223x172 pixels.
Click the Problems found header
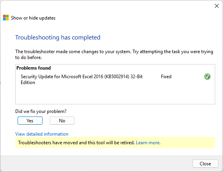click(34, 68)
